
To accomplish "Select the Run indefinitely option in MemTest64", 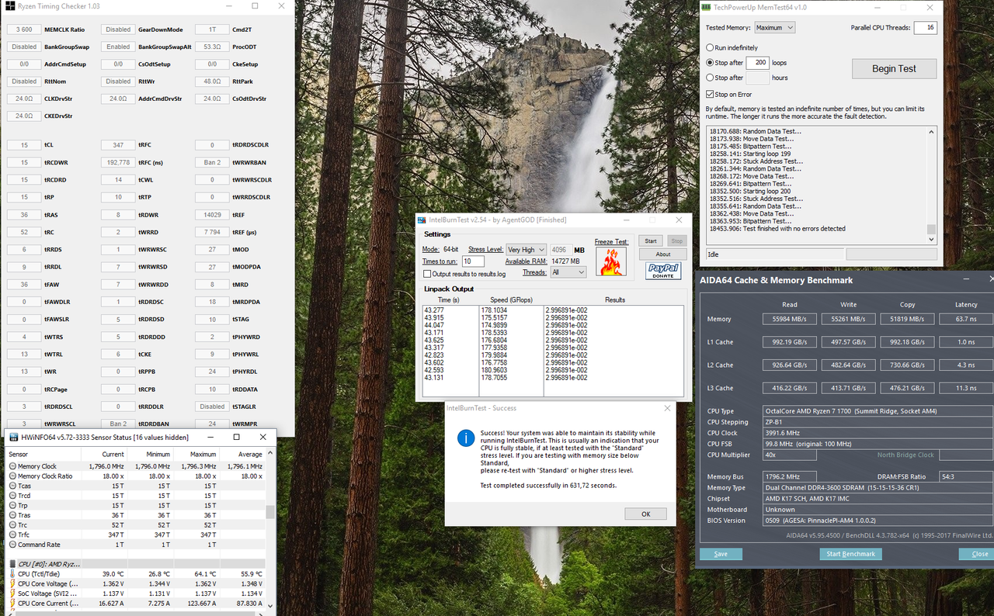I will [x=710, y=48].
